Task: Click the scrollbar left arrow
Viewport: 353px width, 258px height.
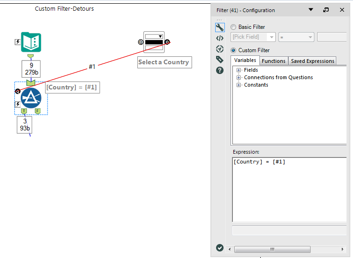Action: (230, 249)
